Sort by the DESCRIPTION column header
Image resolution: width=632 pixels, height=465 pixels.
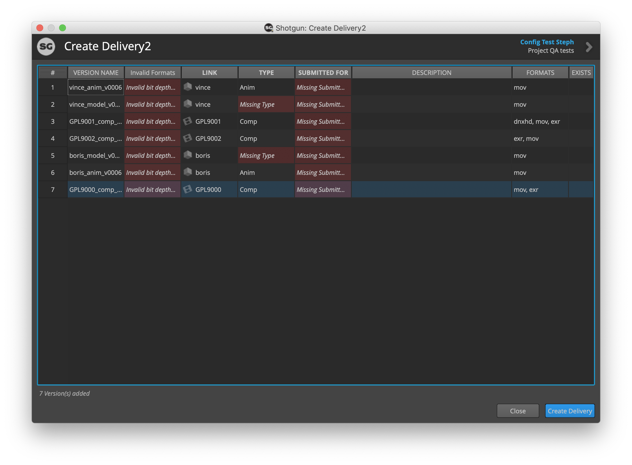(x=432, y=73)
